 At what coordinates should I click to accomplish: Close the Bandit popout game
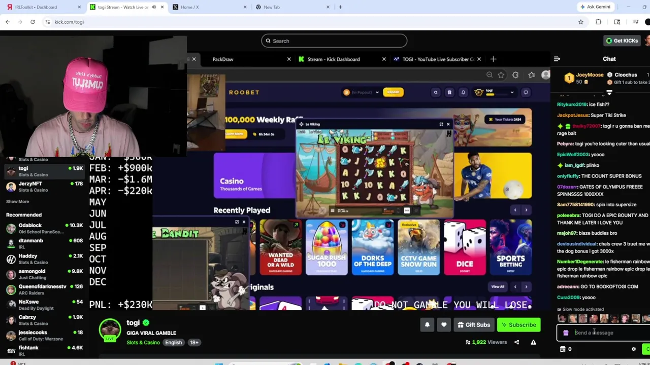244,222
